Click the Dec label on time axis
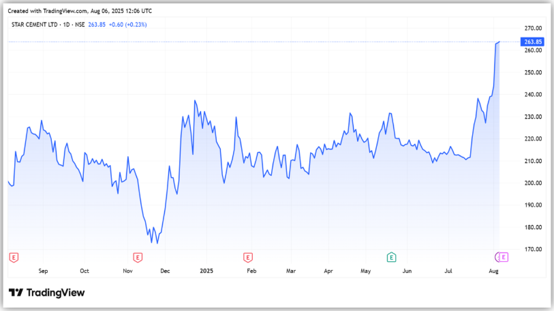This screenshot has width=554, height=311. coord(164,271)
